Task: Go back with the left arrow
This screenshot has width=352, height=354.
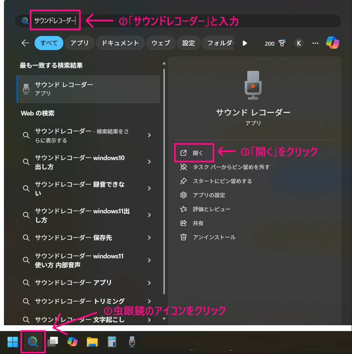Action: pos(25,43)
